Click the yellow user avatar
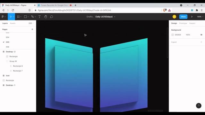Viewport: 205px width, 115px height. point(174,17)
